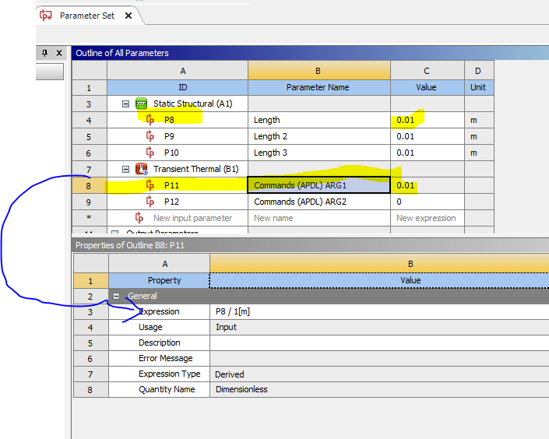Click the Transient Thermal (B1) row label

click(x=195, y=169)
